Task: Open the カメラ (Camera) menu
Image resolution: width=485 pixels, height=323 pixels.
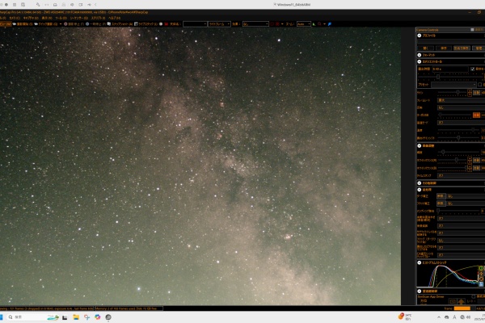Action: [15, 18]
